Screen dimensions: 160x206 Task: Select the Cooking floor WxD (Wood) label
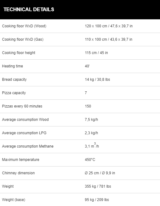[x=24, y=26]
